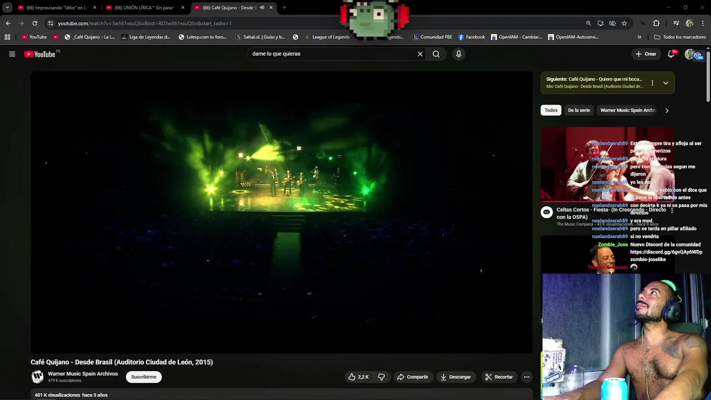Open the browser zoom magnifier icon
The height and width of the screenshot is (400, 711).
588,23
